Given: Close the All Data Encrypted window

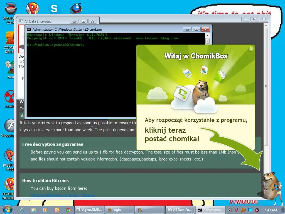Looking at the screenshot, I should tap(92, 21).
